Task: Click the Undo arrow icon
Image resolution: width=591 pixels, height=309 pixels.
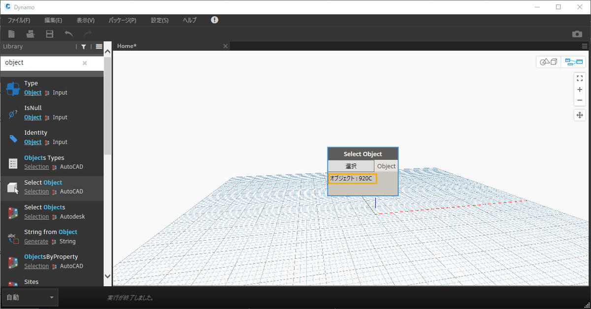Action: 68,34
